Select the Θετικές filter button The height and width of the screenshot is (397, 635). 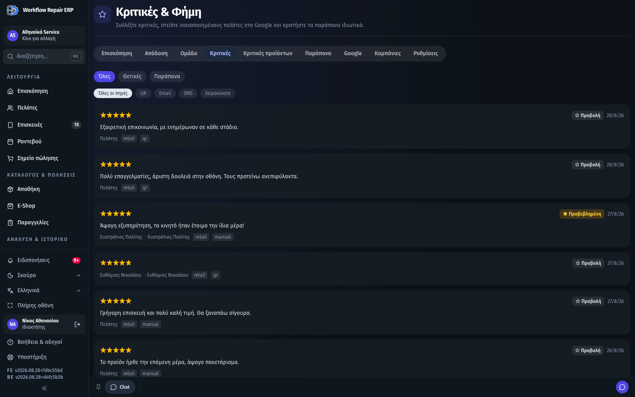[x=132, y=77]
